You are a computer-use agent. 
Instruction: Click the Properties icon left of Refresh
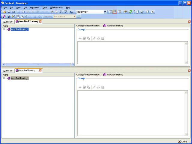125,12
